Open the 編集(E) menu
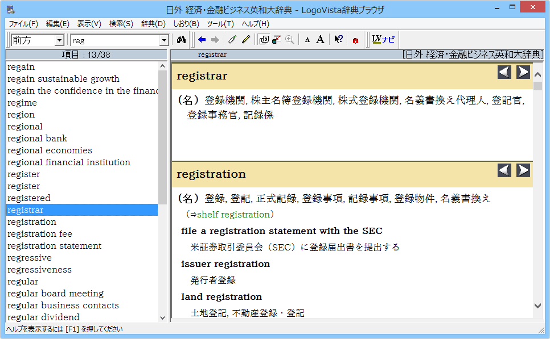This screenshot has height=339, width=550. tap(58, 24)
